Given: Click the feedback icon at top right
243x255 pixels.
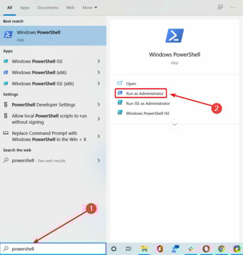Looking at the screenshot, I should coord(220,8).
